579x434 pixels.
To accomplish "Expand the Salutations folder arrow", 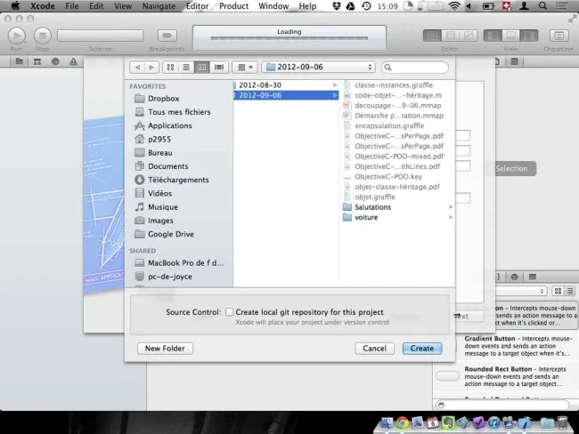I will [x=451, y=207].
